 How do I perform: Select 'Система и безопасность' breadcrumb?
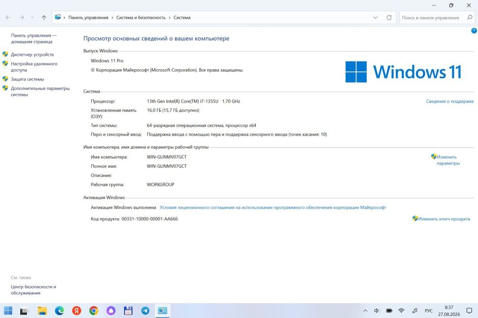point(141,18)
